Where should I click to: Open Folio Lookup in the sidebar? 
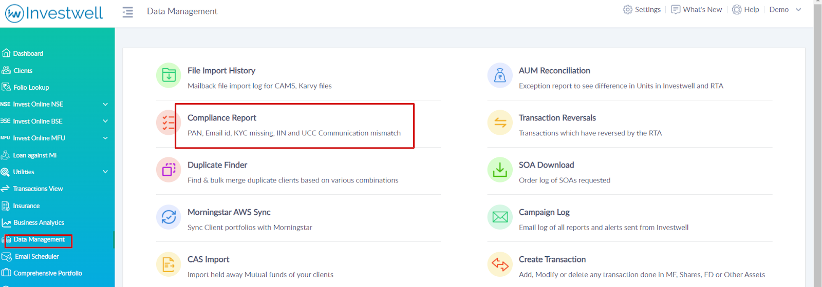31,88
